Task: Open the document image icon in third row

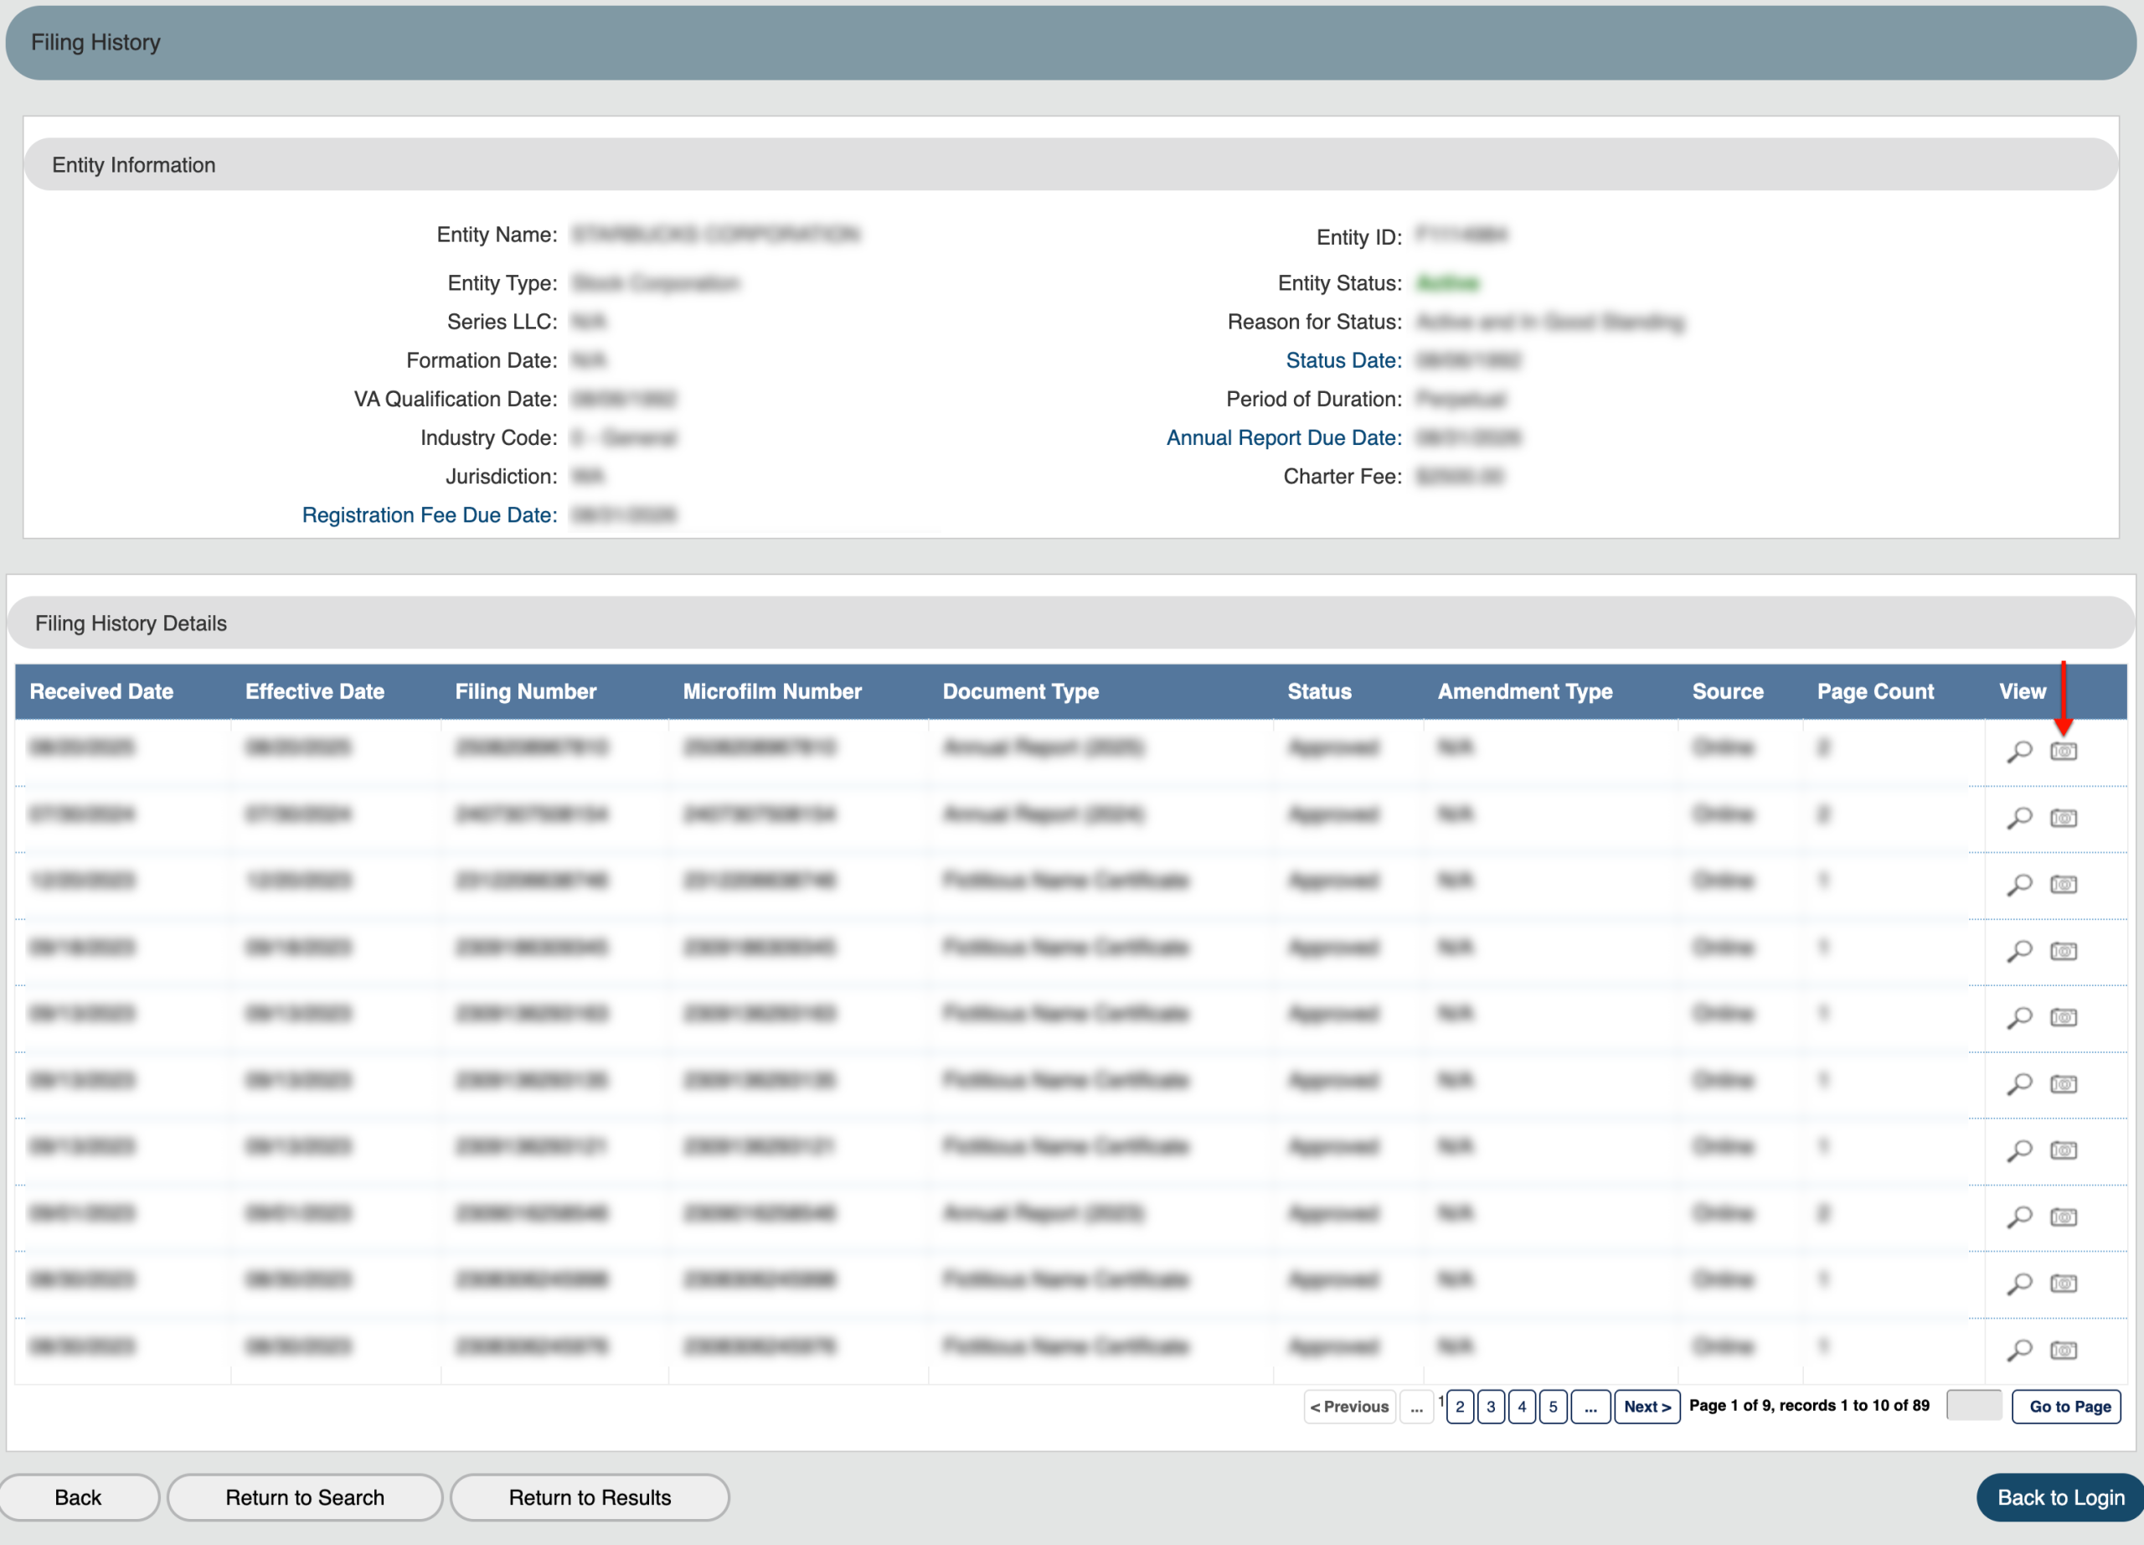Action: 2063,884
